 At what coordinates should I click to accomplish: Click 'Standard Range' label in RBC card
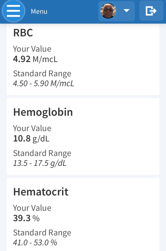coord(42,74)
